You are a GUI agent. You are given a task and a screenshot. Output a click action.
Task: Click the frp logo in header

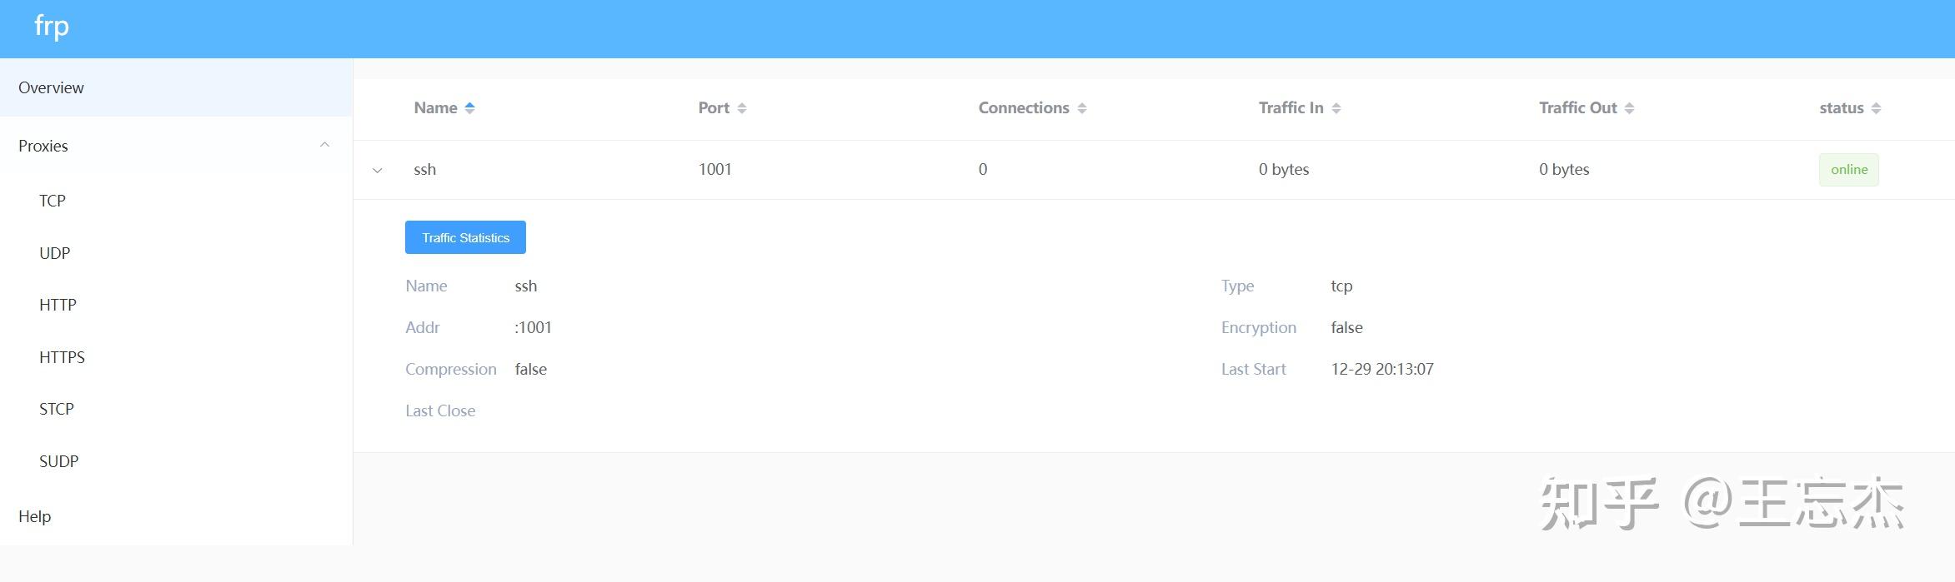point(52,27)
